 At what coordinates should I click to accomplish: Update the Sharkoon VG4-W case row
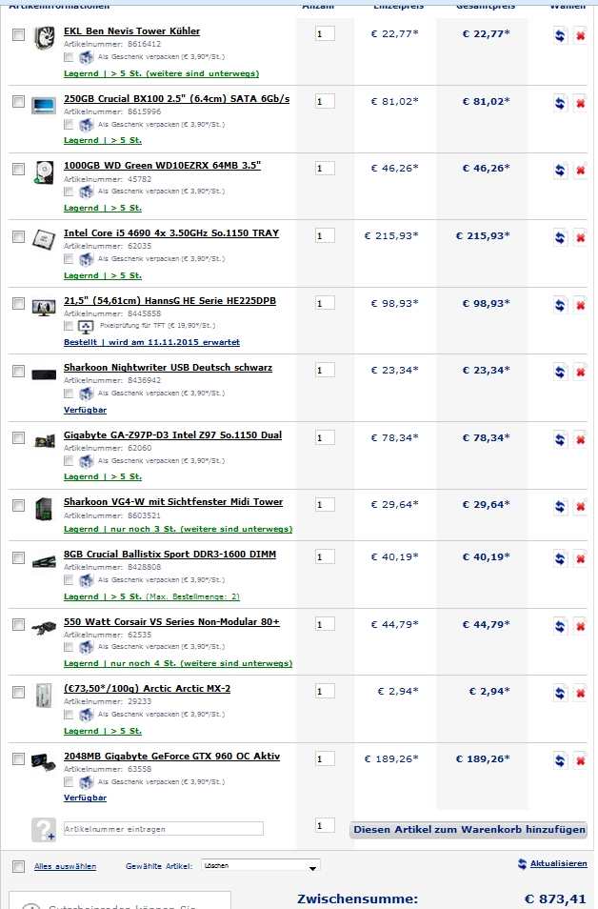click(x=560, y=507)
